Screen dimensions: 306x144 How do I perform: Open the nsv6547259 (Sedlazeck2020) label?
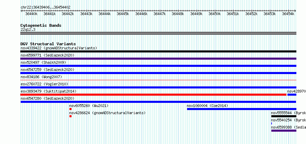[47, 70]
